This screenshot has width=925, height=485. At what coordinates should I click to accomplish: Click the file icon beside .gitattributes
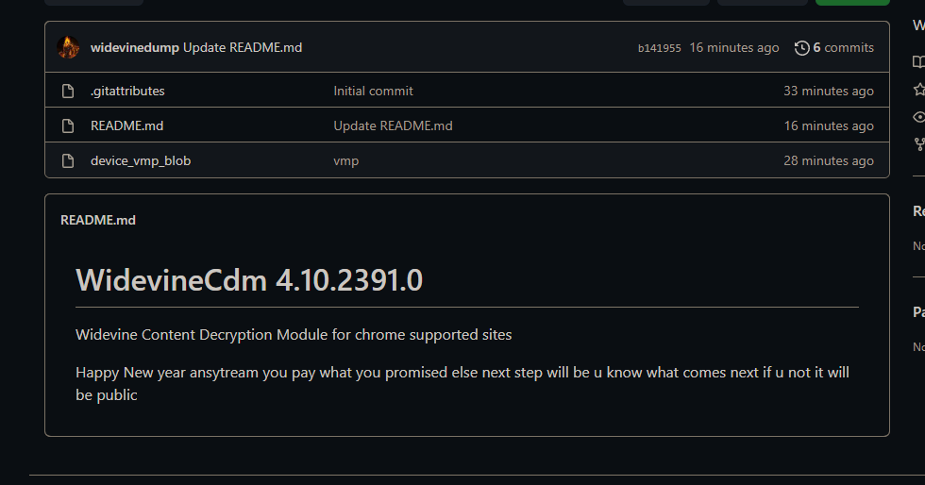coord(68,92)
